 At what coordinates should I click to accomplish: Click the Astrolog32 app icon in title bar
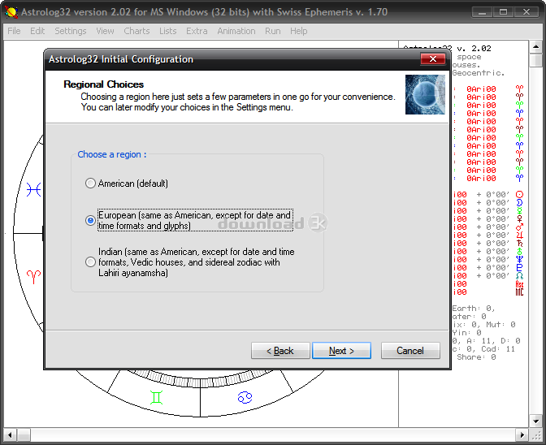(x=11, y=12)
